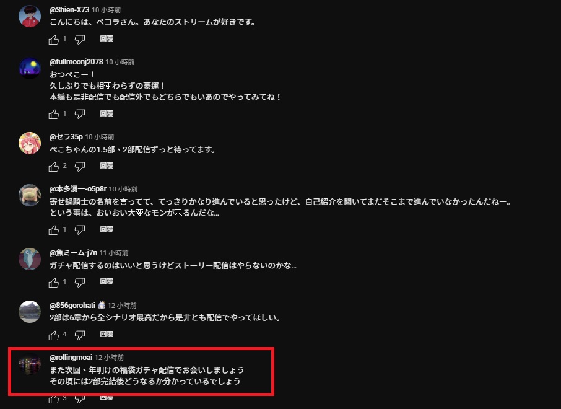Like the comment from @セラ35p

(54, 167)
